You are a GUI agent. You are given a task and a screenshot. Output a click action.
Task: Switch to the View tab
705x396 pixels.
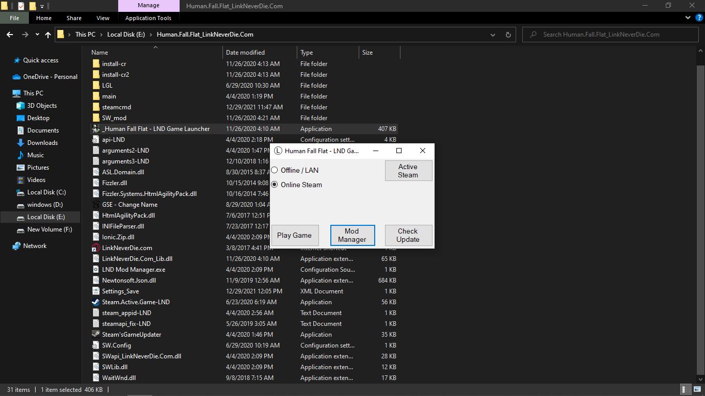pyautogui.click(x=103, y=18)
